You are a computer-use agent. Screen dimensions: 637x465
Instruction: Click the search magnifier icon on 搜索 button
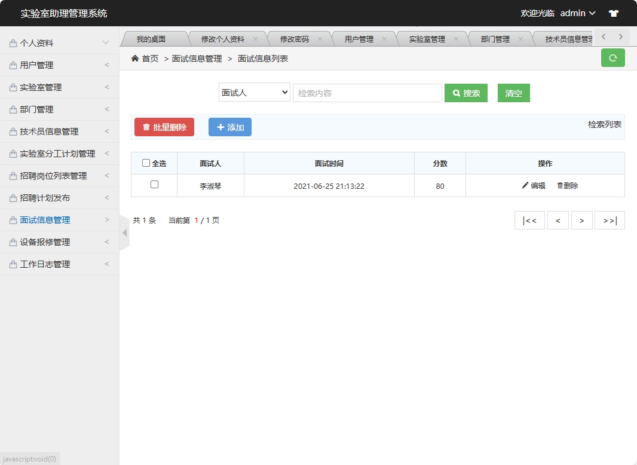tap(456, 93)
